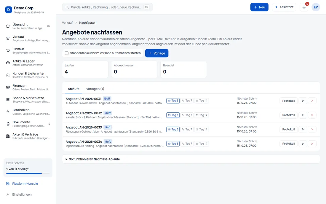Click Tag 7 call step of AN-2026-0031

coord(187,101)
